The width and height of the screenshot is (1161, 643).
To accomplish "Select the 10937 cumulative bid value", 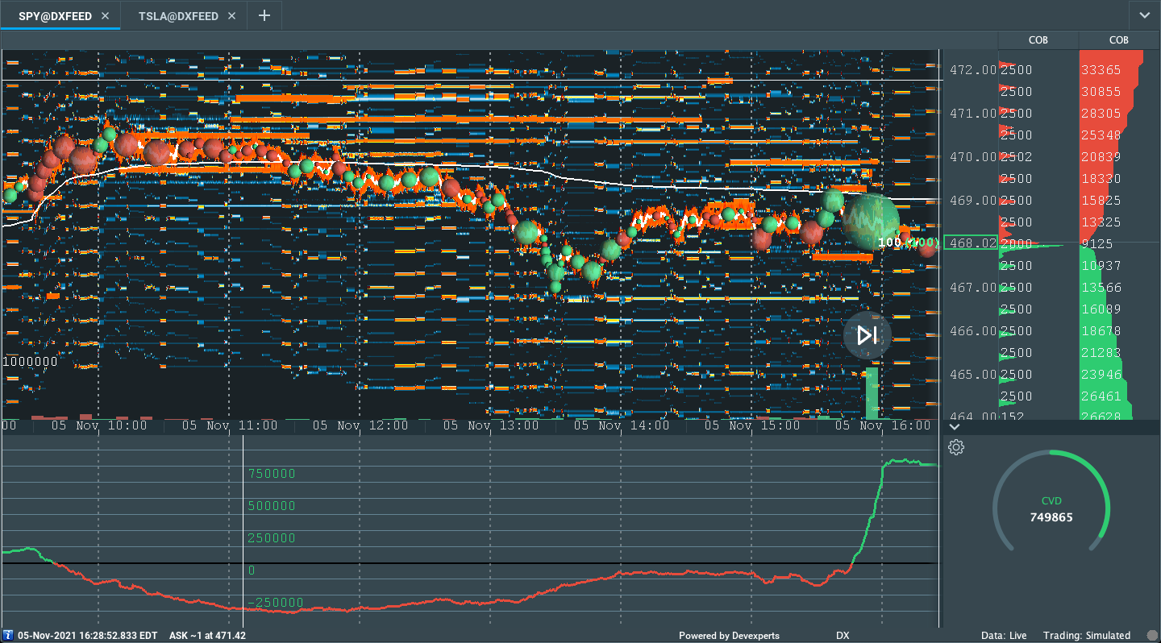I will [1101, 266].
